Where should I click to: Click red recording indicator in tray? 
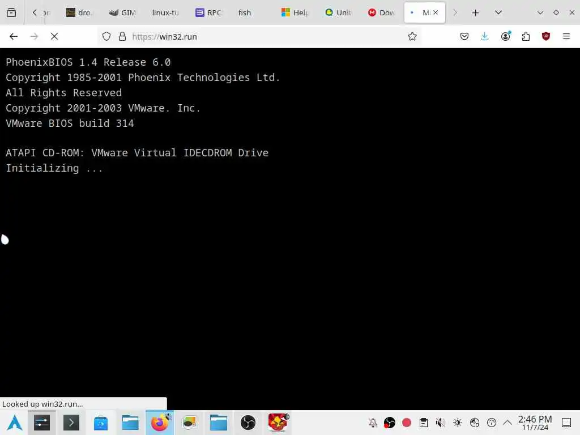point(407,423)
